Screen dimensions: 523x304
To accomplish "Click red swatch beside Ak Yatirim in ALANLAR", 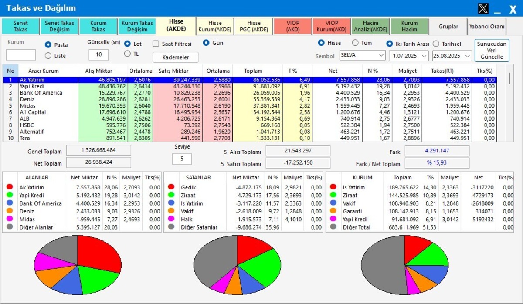I will (x=10, y=187).
